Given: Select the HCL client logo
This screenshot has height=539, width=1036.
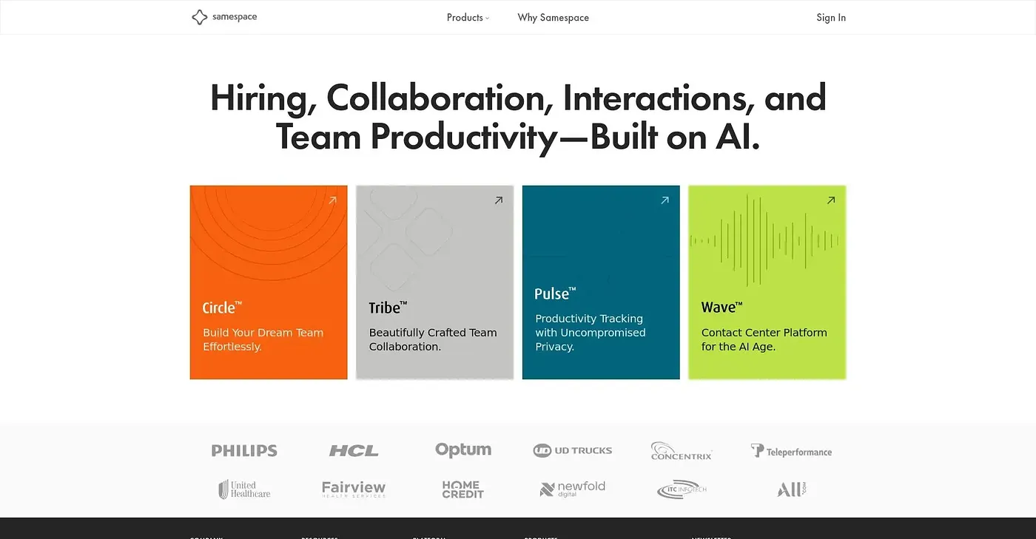Looking at the screenshot, I should [x=354, y=450].
